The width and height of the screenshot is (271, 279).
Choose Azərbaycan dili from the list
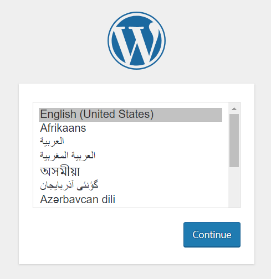click(x=130, y=199)
